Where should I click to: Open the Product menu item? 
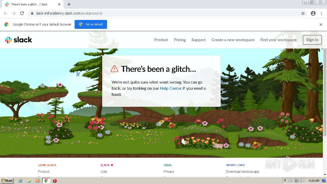point(161,40)
